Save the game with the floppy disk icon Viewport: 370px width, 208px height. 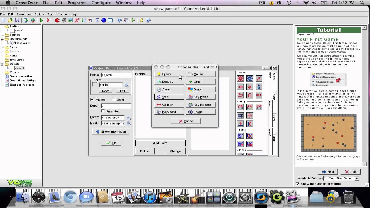pyautogui.click(x=17, y=20)
